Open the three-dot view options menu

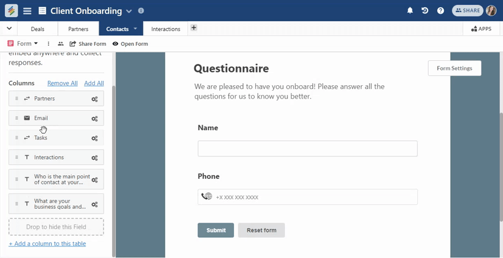[x=49, y=44]
